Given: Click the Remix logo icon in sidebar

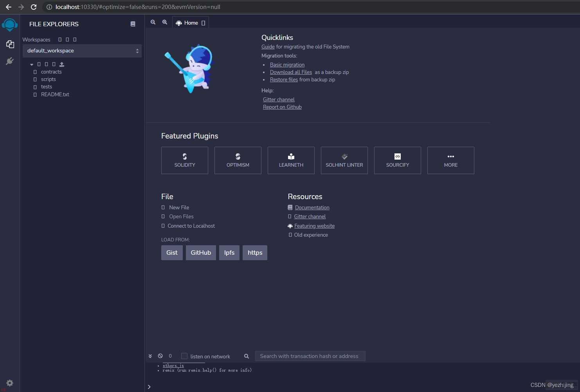Looking at the screenshot, I should click(x=9, y=25).
